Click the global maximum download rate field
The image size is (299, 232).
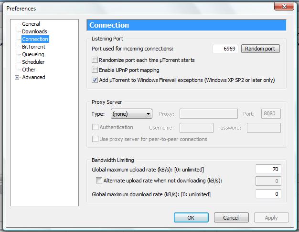pyautogui.click(x=268, y=194)
